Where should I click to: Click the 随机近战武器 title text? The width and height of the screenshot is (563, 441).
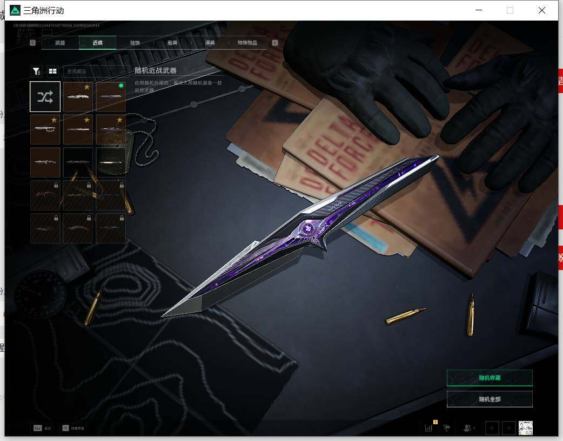156,70
